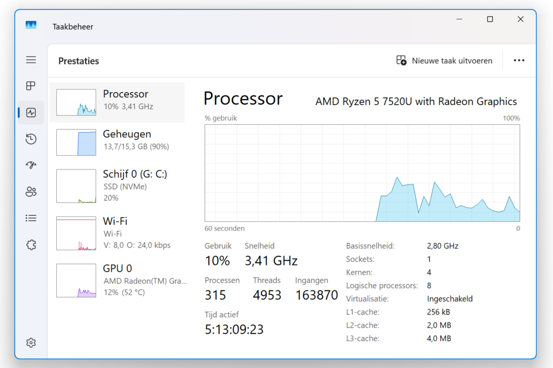Click the % gebruik graph label
Image resolution: width=553 pixels, height=368 pixels.
pyautogui.click(x=221, y=118)
